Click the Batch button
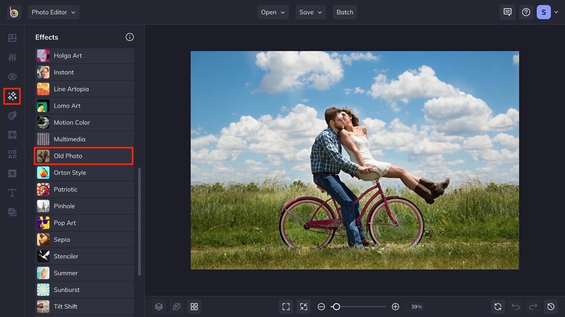 (345, 12)
